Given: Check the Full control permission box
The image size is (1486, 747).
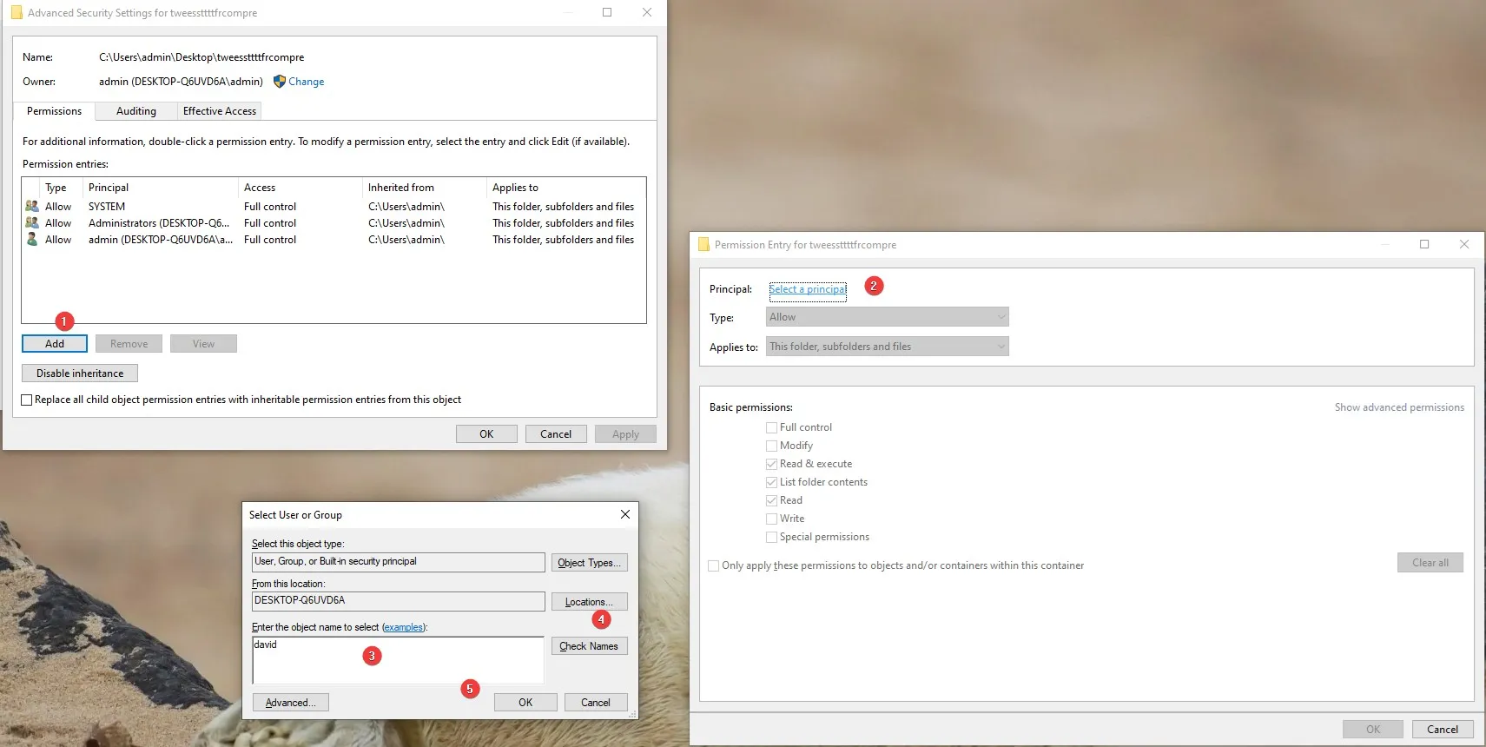Looking at the screenshot, I should point(771,427).
